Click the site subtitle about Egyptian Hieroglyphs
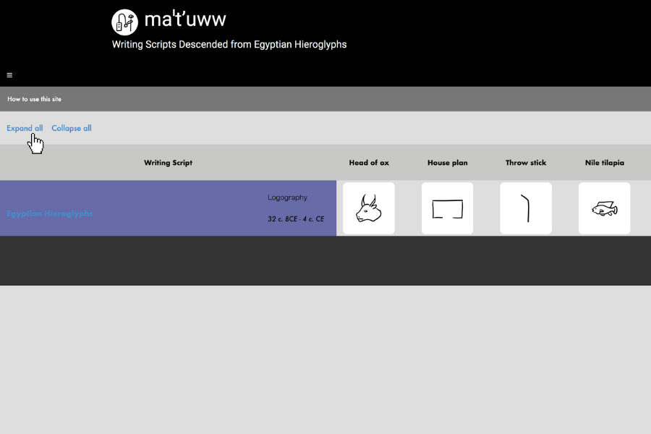 coord(229,45)
